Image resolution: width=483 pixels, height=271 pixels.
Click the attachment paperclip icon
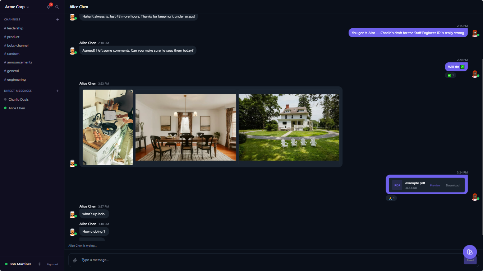75,260
